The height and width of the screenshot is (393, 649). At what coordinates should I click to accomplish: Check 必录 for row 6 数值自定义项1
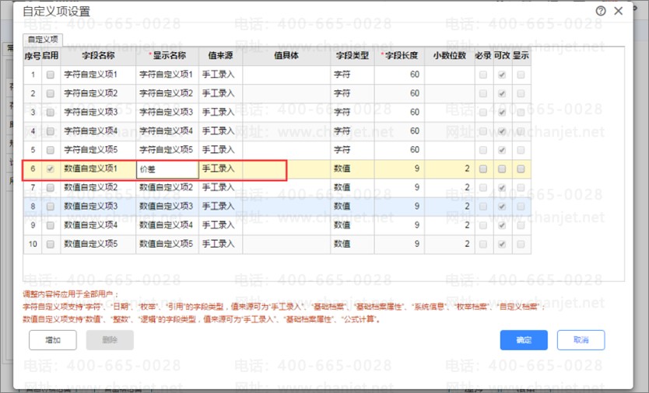(x=483, y=169)
